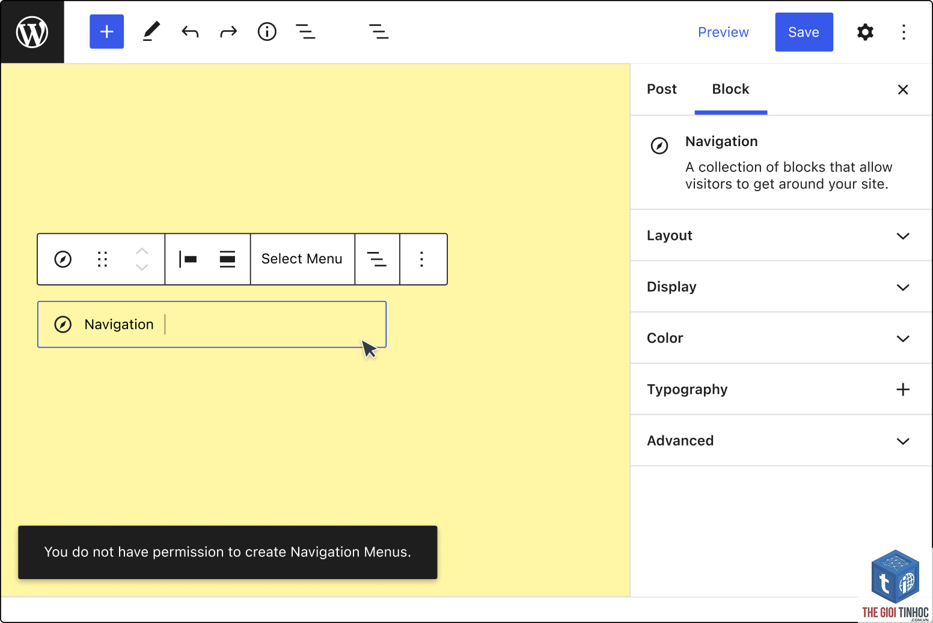Screen dimensions: 933x623
Task: Expand the Color panel
Action: click(x=781, y=338)
